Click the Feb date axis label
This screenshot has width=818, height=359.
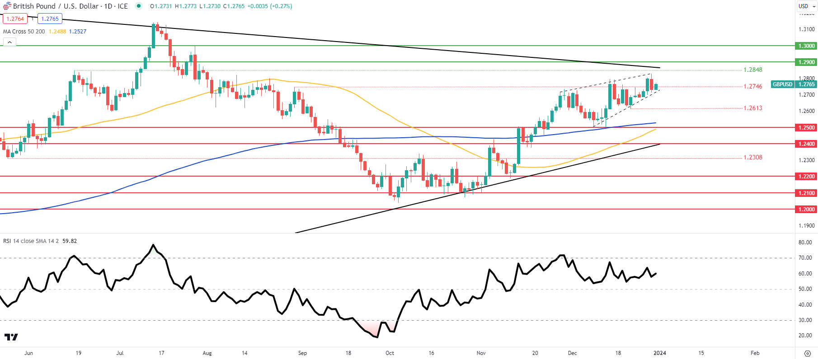[x=755, y=353]
